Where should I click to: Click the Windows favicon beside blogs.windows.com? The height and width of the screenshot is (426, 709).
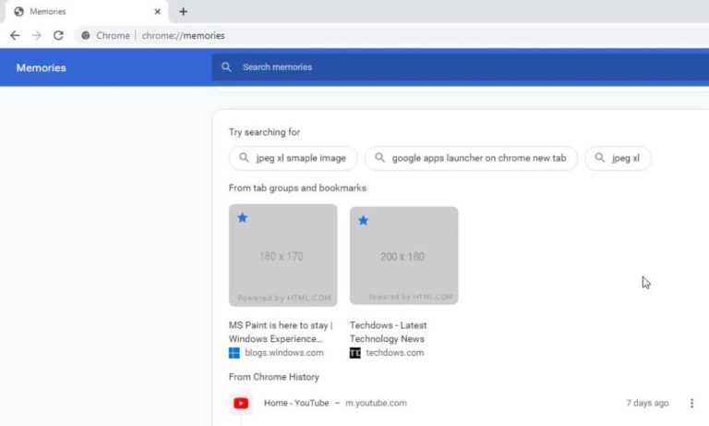click(x=234, y=353)
